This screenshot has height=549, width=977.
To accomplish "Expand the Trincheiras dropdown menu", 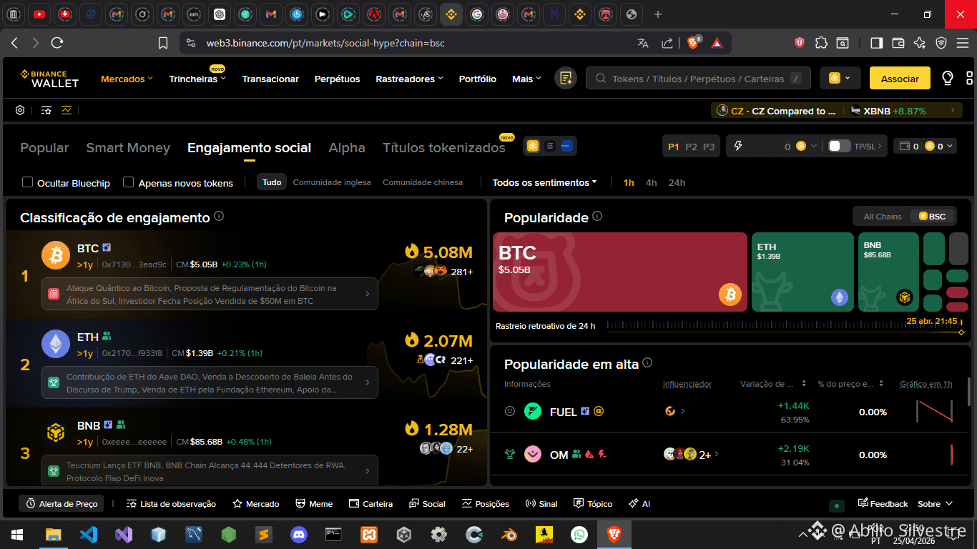I will click(197, 79).
